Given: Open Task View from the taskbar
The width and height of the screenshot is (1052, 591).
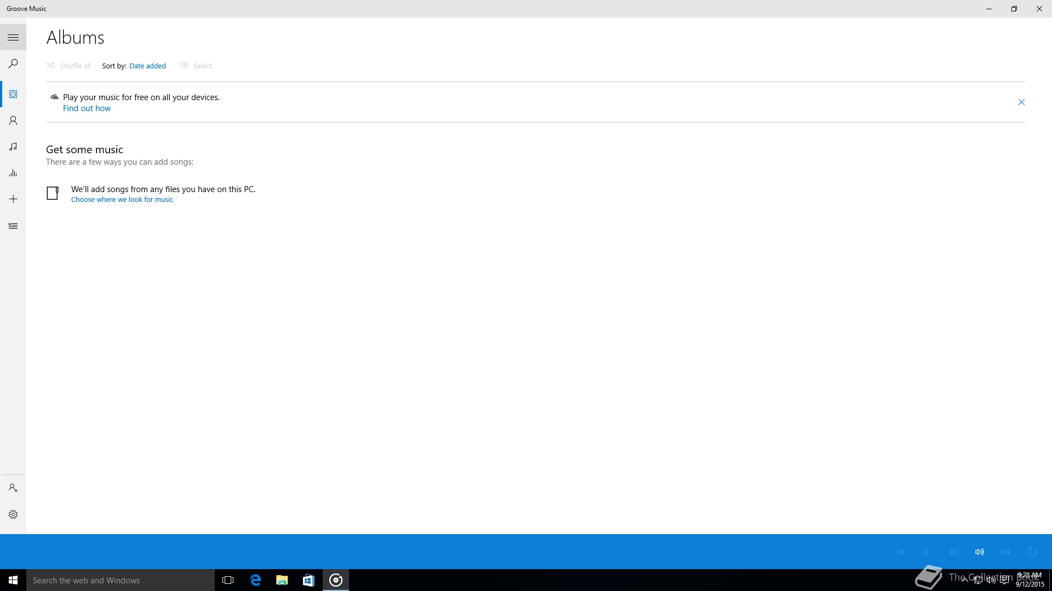Looking at the screenshot, I should pyautogui.click(x=228, y=580).
